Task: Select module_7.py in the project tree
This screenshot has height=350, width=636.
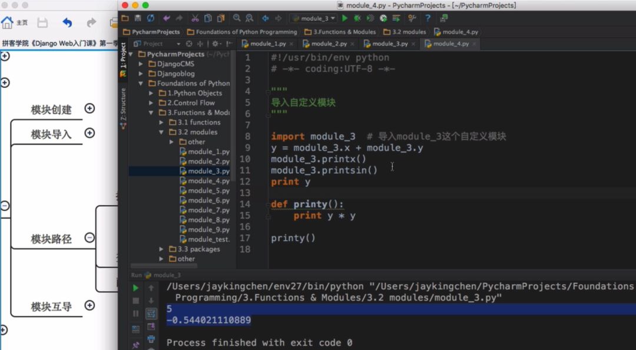Action: [x=208, y=210]
